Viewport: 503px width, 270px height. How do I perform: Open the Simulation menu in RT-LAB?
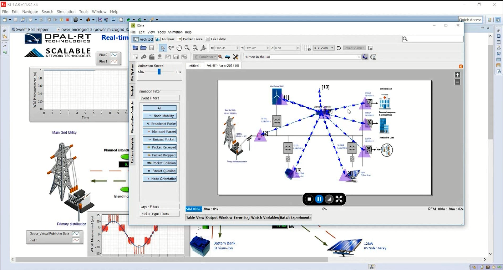tap(66, 12)
